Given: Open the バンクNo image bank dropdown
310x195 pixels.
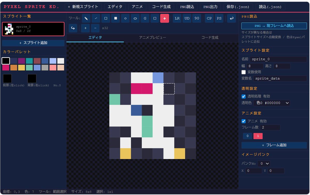Looking at the screenshot, I should (264, 163).
